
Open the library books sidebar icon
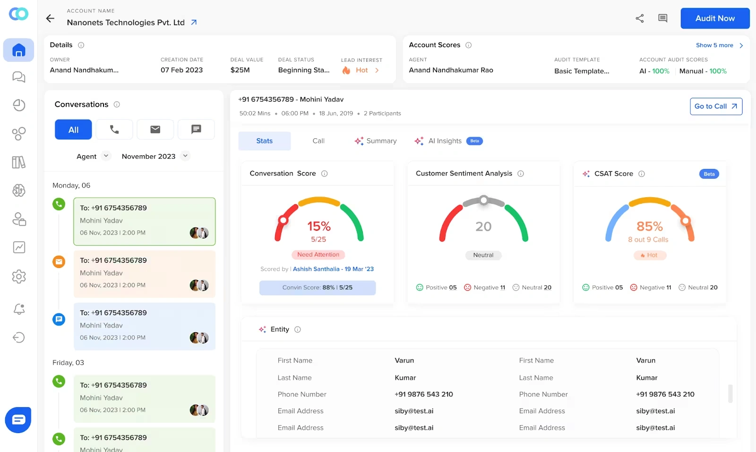[x=19, y=162]
